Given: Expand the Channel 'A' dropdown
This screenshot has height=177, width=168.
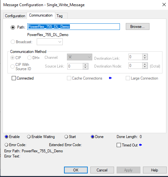Looking at the screenshot, I should 80,57.
